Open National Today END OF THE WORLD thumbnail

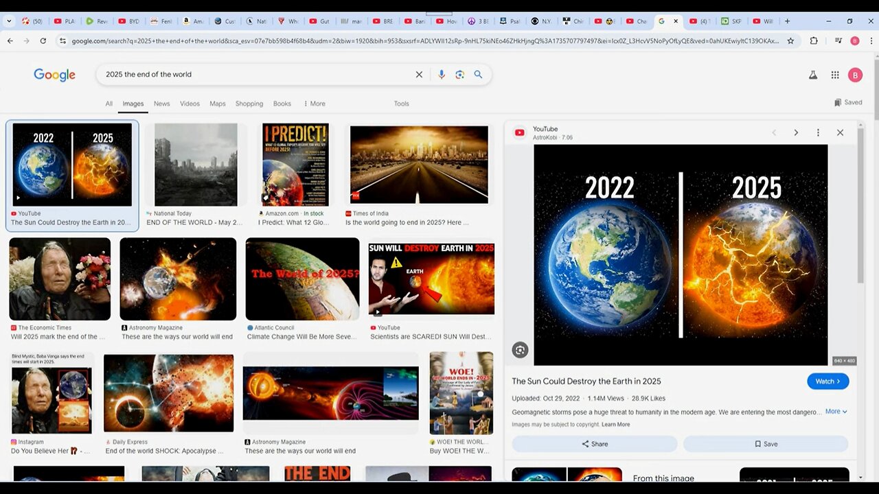196,165
